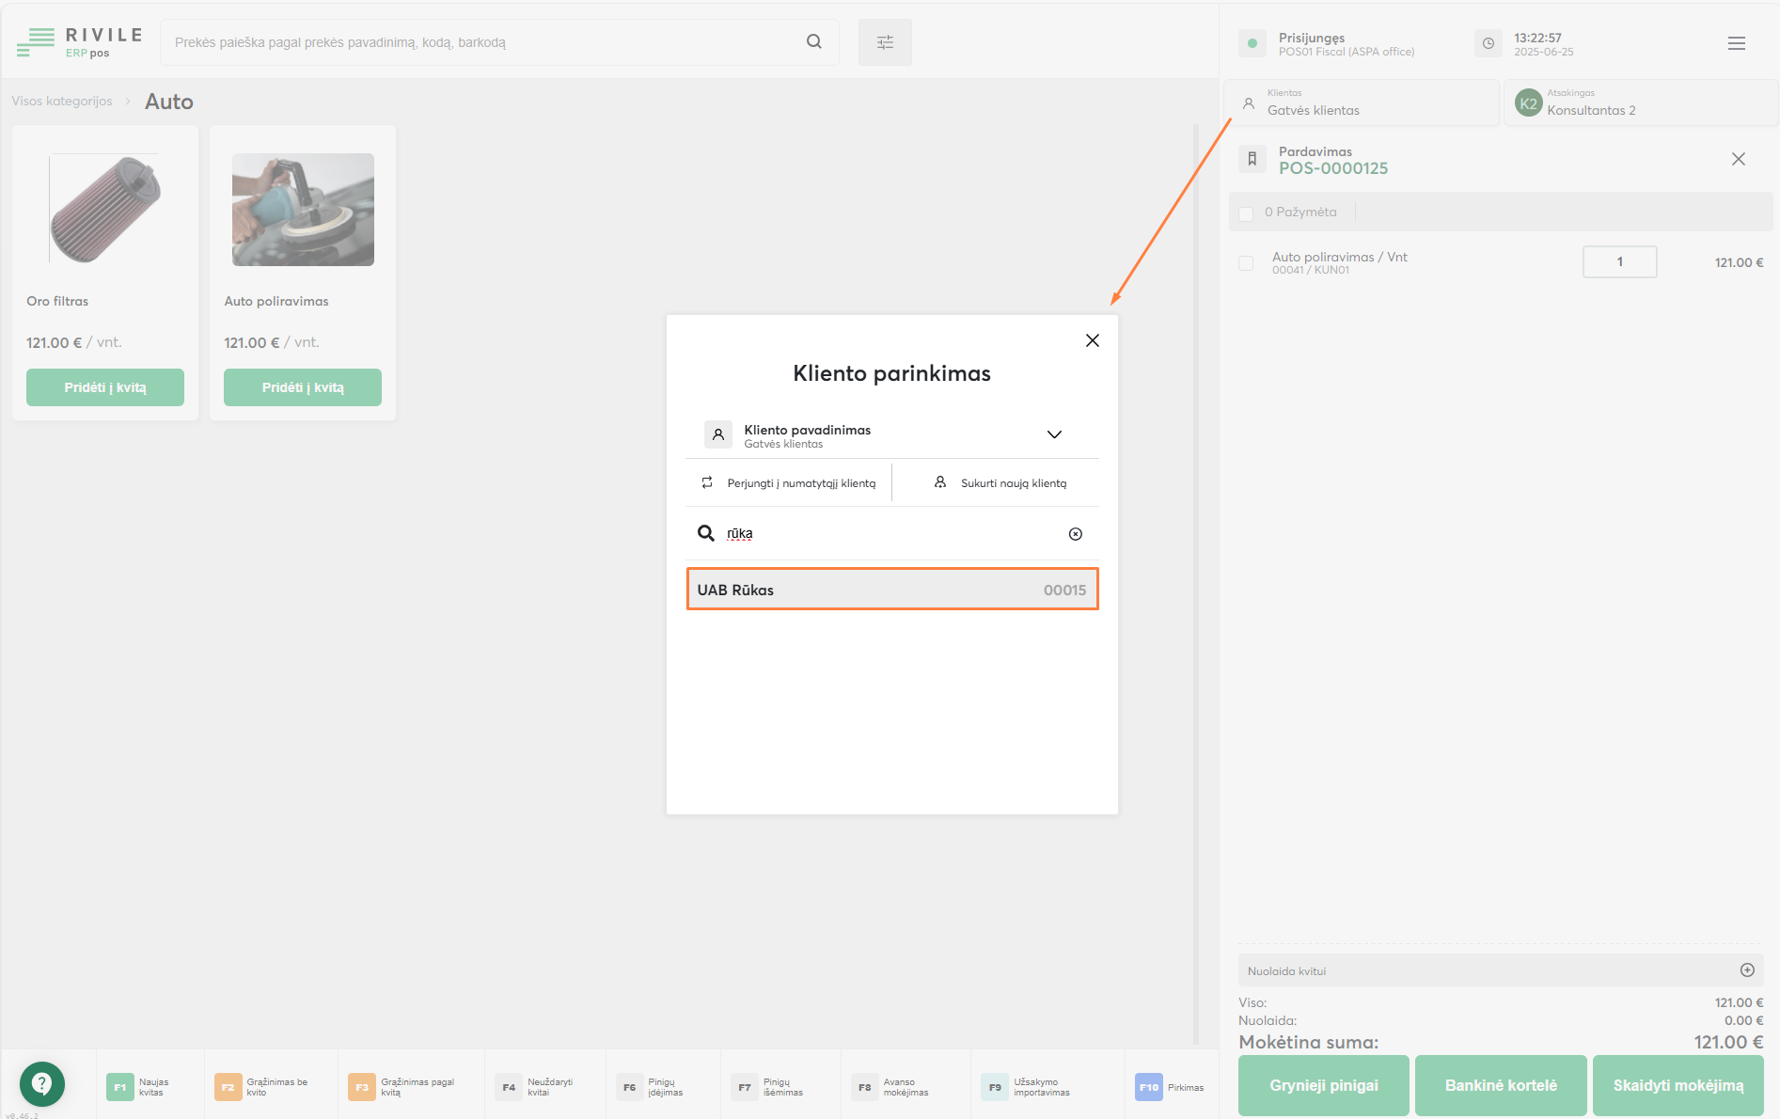
Task: Expand the Kliento pavadinimas dropdown chevron
Action: click(1054, 434)
